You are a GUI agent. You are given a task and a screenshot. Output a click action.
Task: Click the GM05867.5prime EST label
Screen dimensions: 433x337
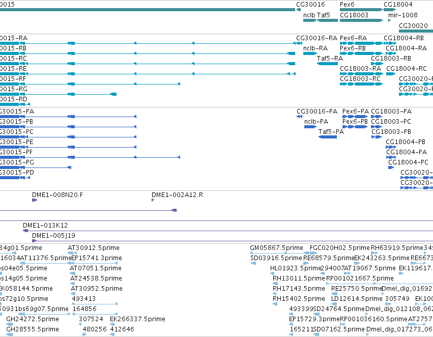[x=276, y=248]
